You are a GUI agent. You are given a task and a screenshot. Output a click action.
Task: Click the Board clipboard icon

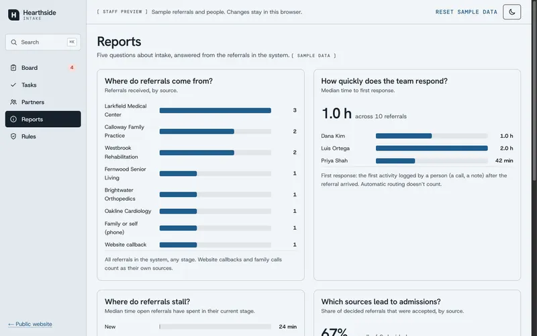click(x=13, y=68)
